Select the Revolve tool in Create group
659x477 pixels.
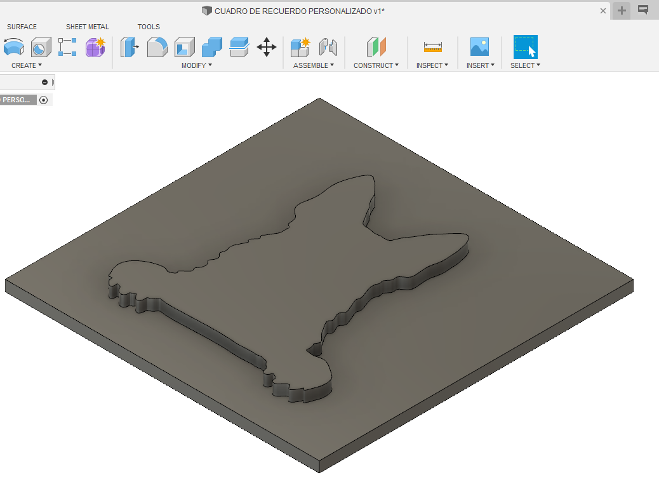coord(14,47)
